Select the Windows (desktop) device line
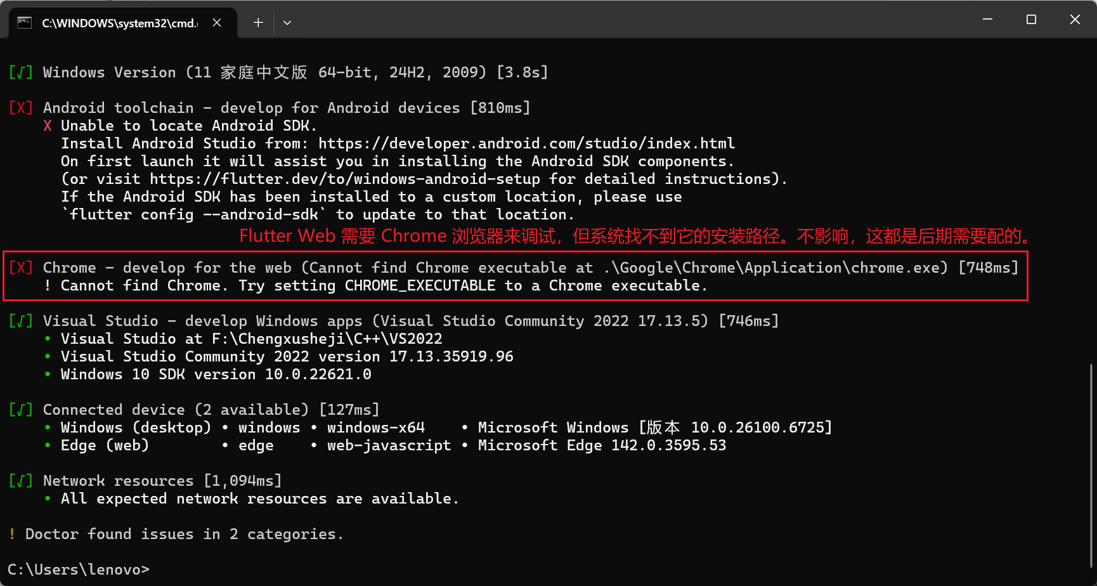 (x=135, y=427)
